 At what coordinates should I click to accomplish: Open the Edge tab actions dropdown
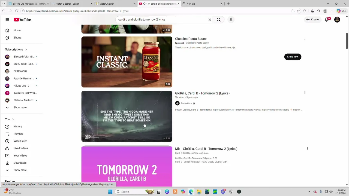tap(4, 4)
